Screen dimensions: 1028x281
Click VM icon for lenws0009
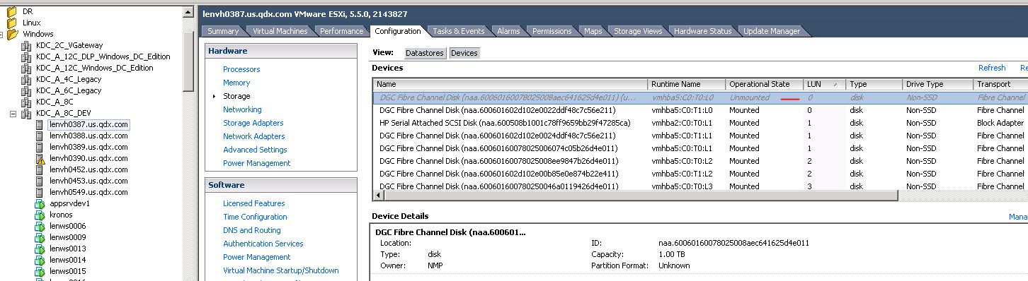pyautogui.click(x=40, y=237)
